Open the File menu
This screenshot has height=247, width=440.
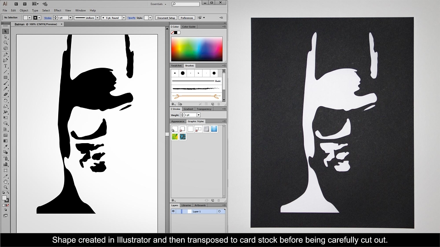click(5, 11)
